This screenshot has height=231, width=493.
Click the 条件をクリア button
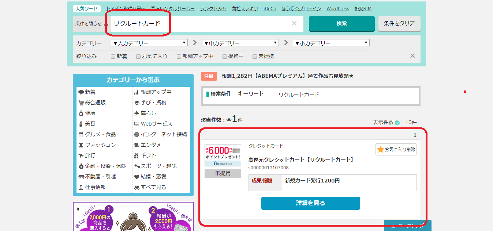(399, 23)
